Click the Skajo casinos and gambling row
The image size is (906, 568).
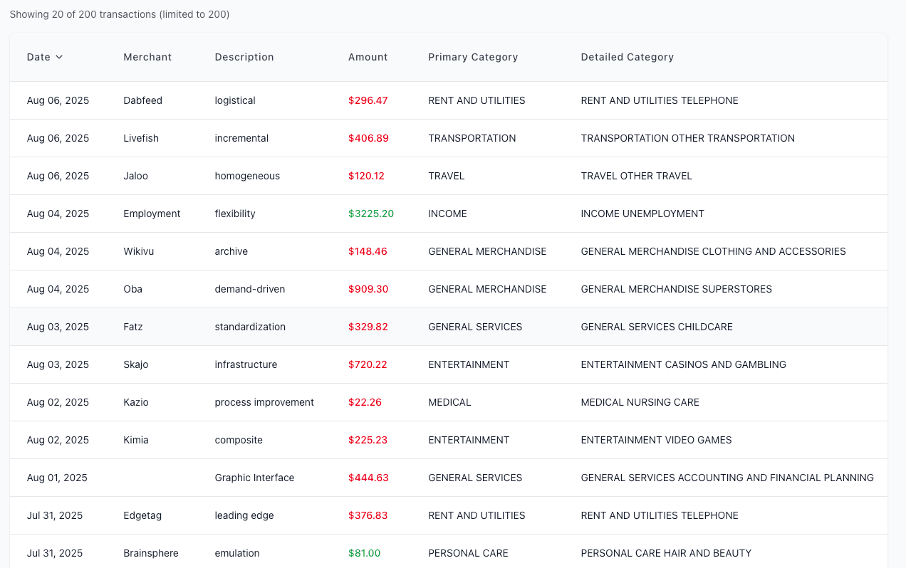(x=136, y=364)
